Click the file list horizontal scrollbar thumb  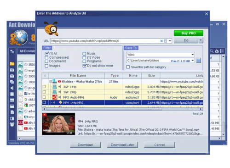(104, 109)
